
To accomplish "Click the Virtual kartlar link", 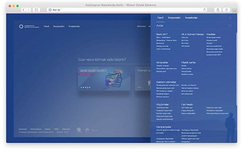I will (186, 72).
